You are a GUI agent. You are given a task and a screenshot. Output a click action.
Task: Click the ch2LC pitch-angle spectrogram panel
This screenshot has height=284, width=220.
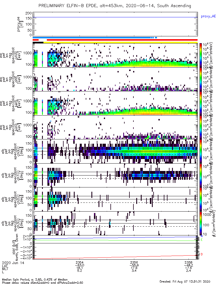click(x=115, y=199)
